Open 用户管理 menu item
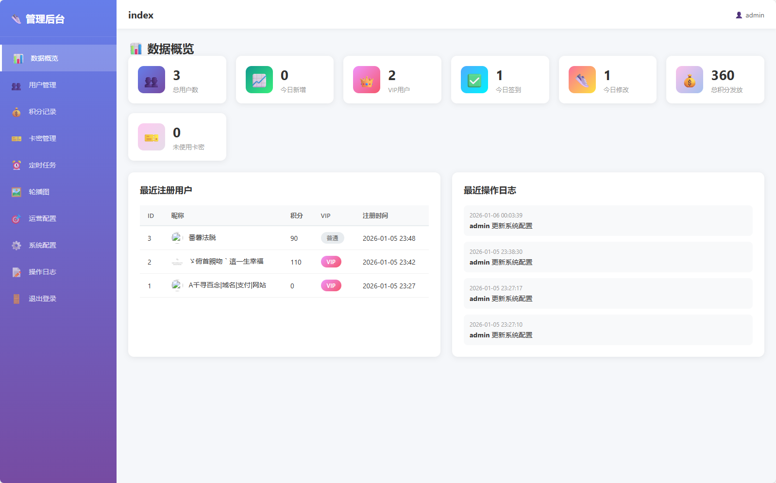 click(58, 85)
